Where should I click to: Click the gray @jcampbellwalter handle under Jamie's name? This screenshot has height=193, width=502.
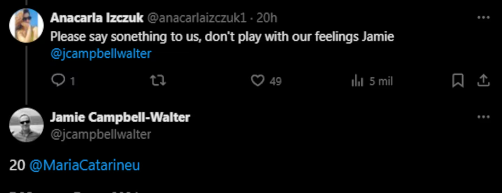(100, 134)
